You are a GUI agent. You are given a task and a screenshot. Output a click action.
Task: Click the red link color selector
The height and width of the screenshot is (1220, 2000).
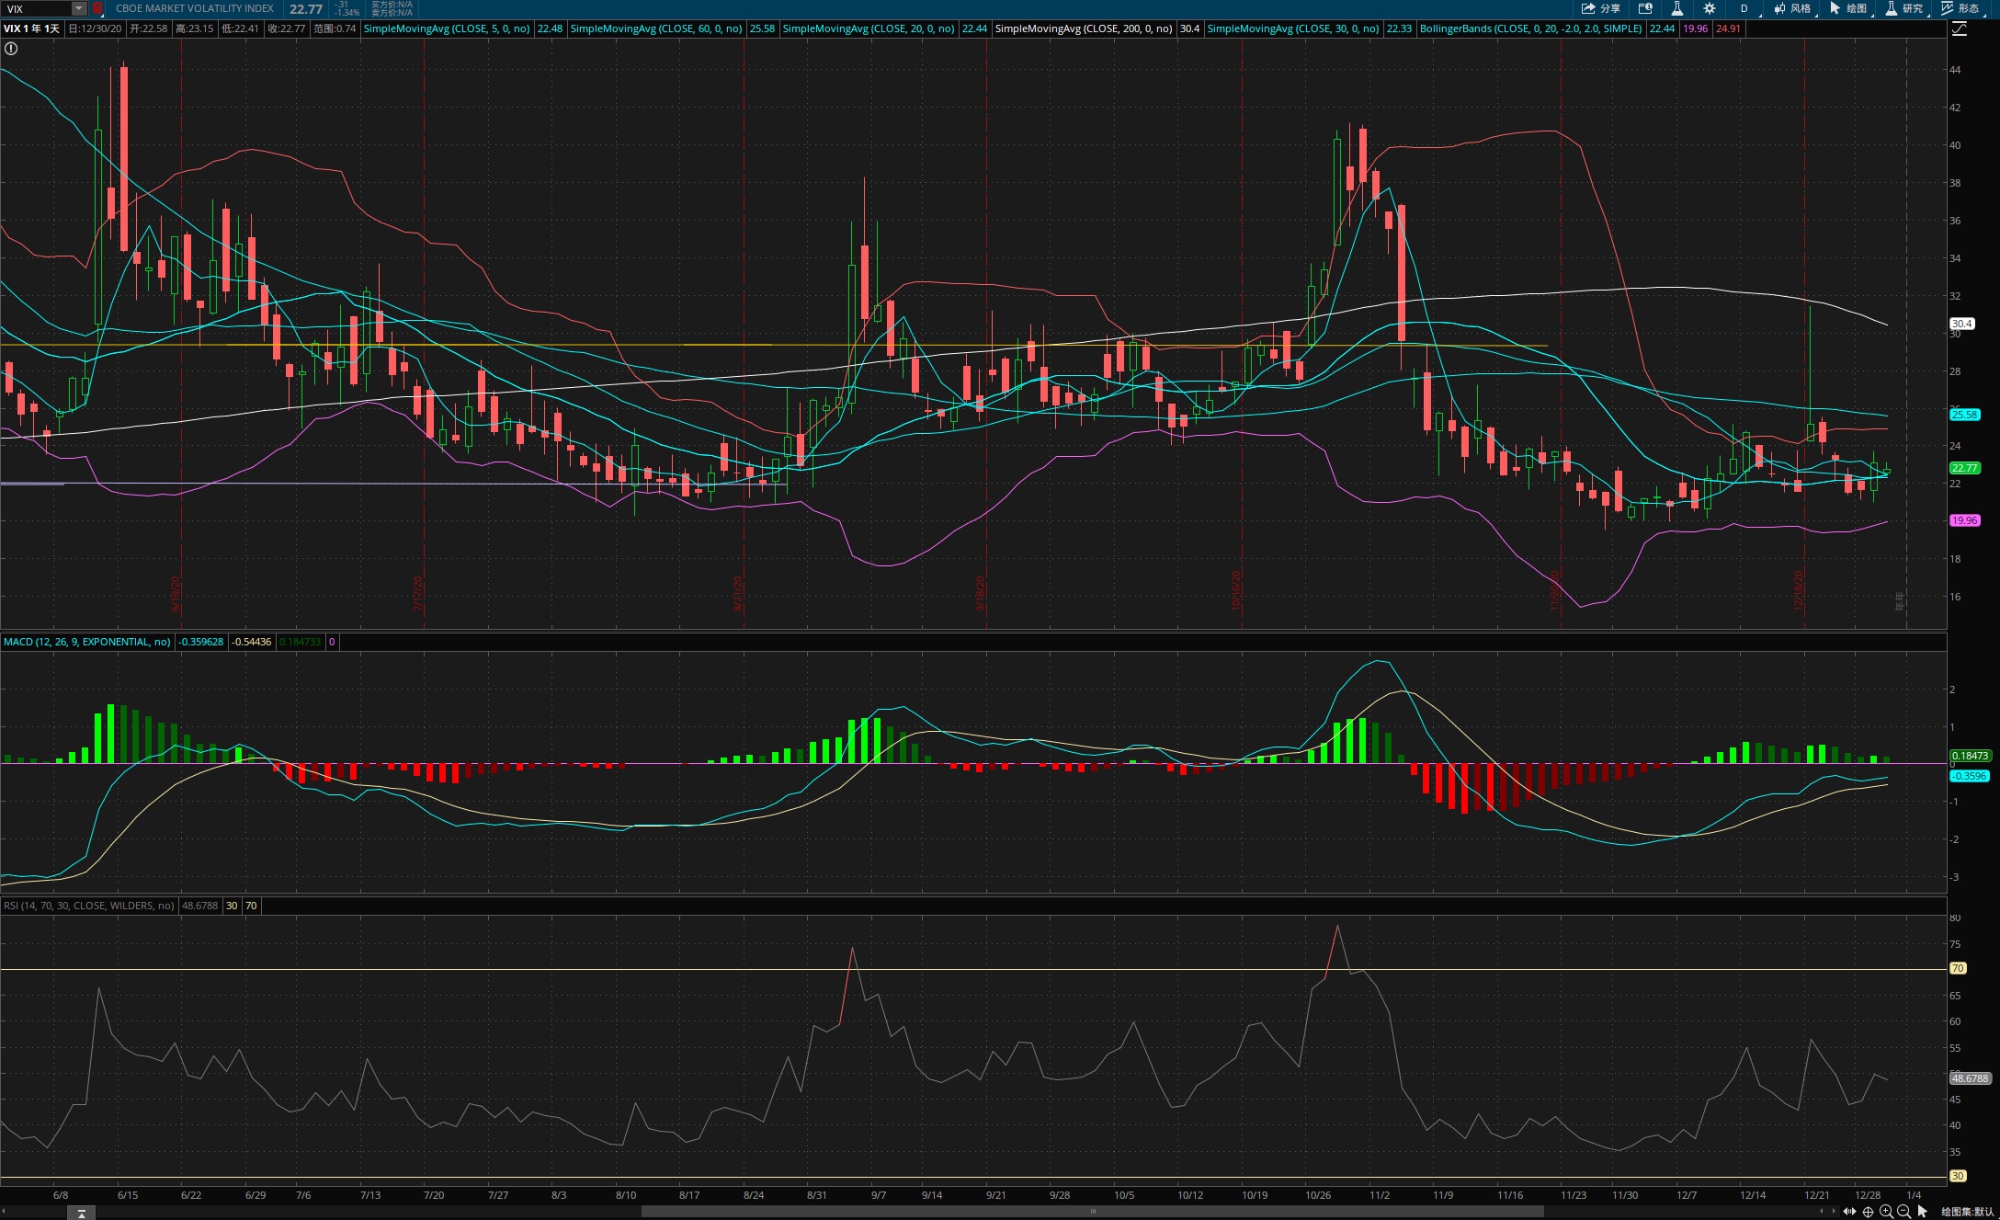97,8
